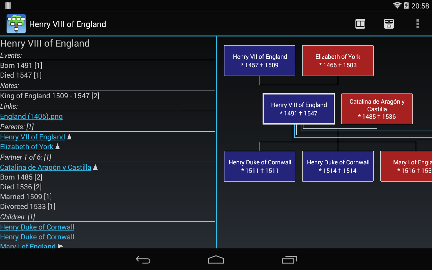The image size is (432, 270).
Task: Tap the 20:58 clock in the status bar
Action: [x=420, y=6]
